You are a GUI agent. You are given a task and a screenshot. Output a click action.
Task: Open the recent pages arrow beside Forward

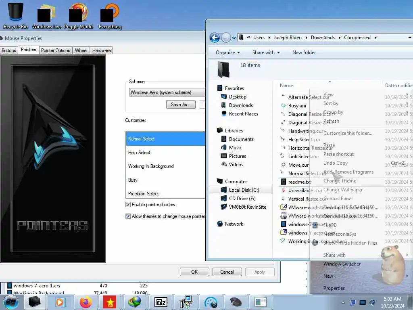point(234,38)
